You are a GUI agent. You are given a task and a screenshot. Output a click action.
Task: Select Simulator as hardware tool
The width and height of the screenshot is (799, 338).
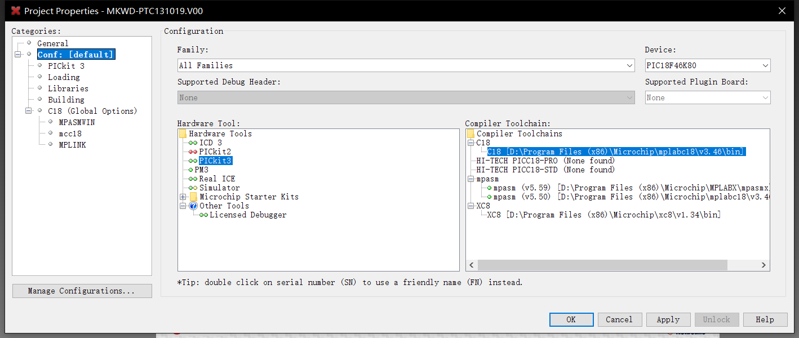pos(219,188)
